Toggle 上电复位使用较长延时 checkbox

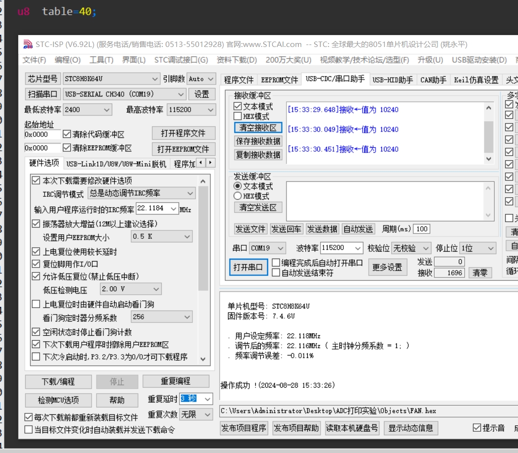(x=36, y=252)
